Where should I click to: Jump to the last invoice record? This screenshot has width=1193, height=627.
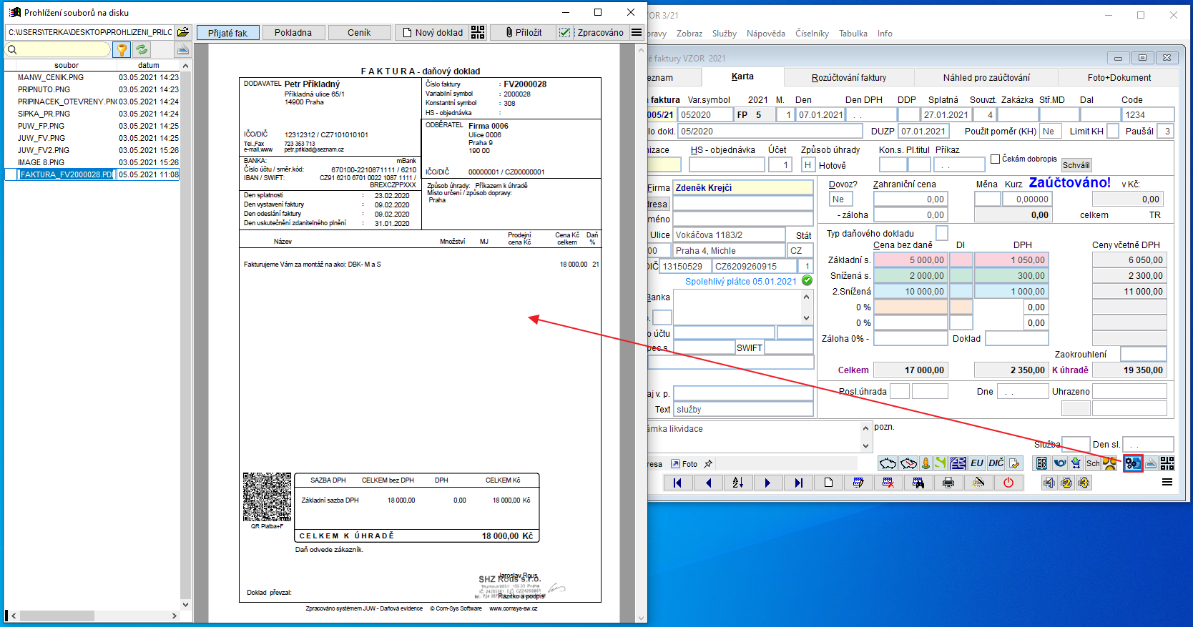798,483
